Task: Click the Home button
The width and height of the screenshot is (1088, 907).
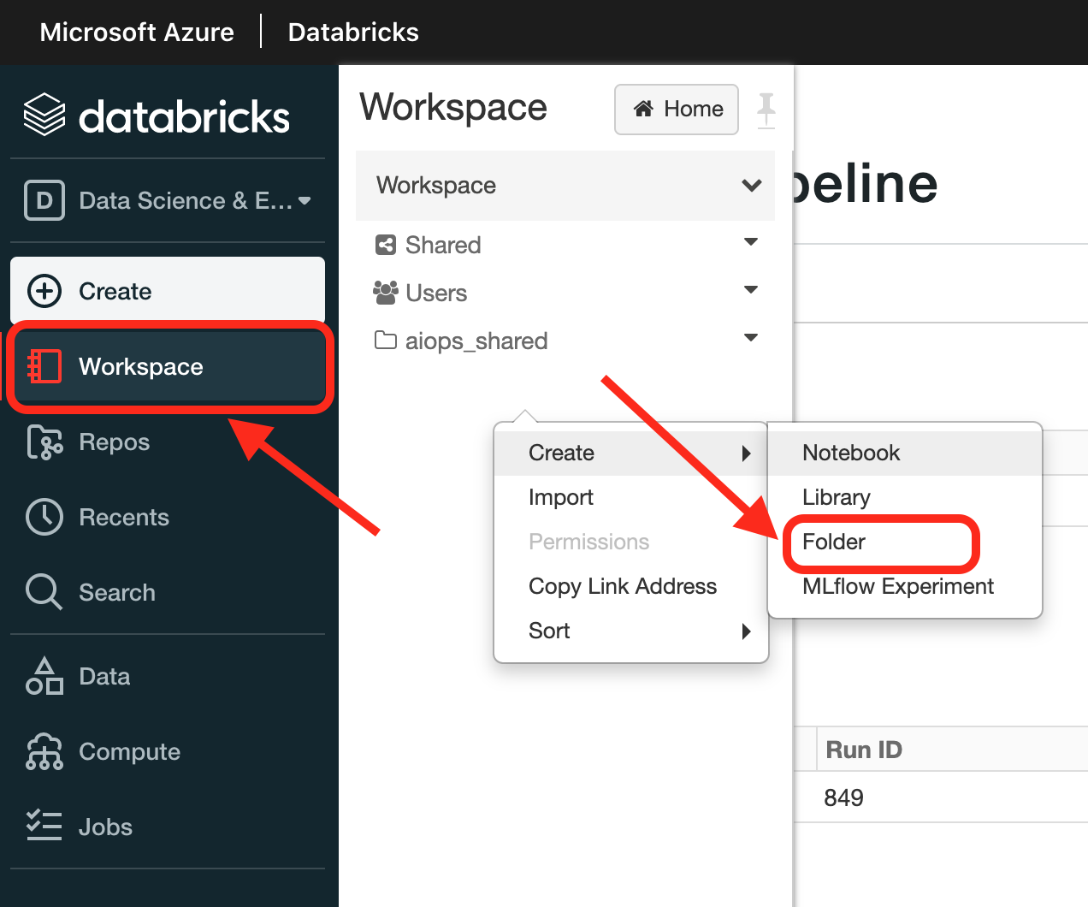Action: 676,109
